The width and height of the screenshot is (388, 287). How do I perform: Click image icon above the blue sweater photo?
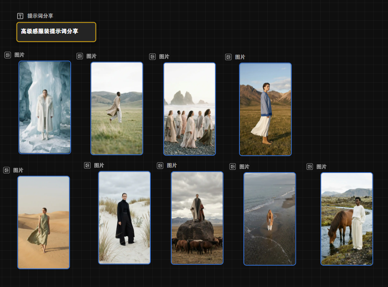coord(228,57)
